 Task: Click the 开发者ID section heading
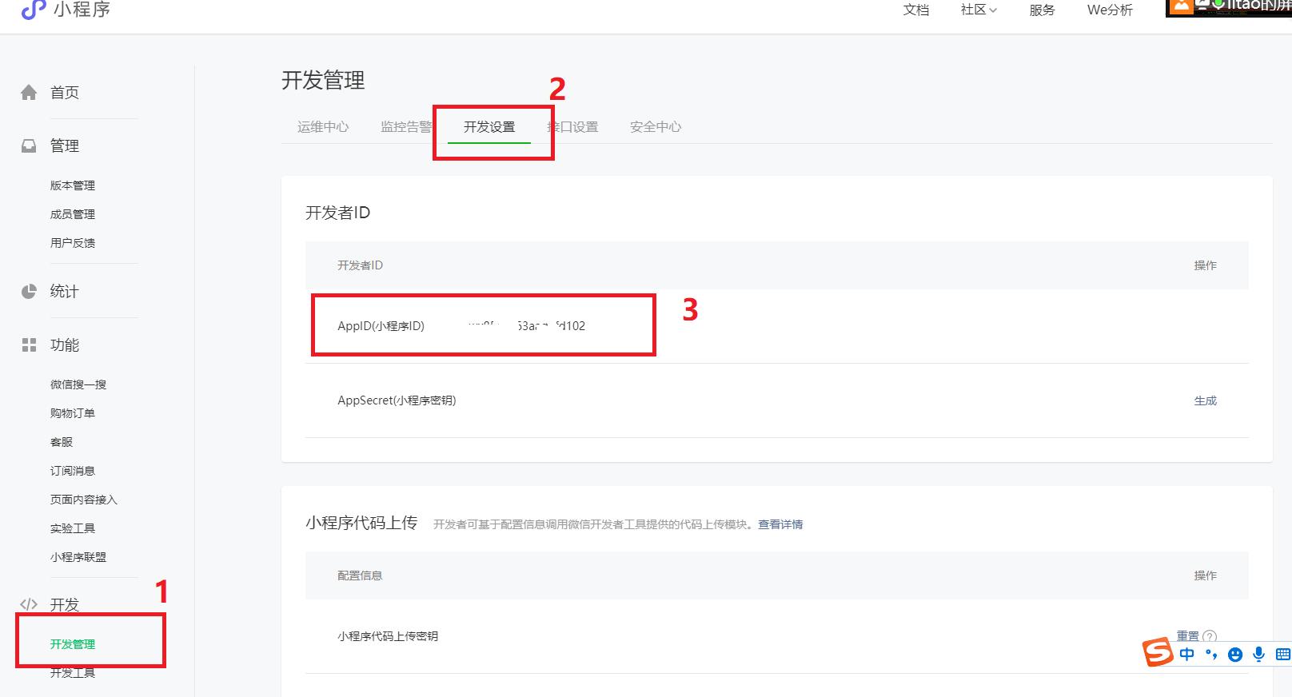[338, 213]
